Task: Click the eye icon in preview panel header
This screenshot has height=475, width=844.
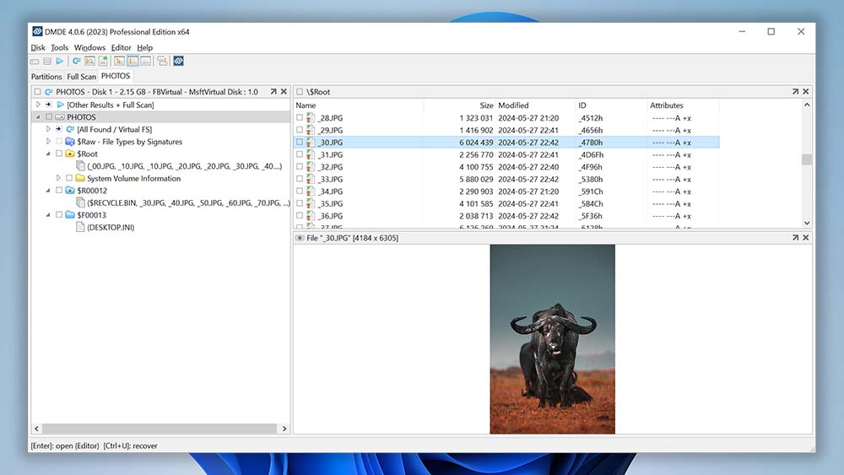Action: (x=300, y=238)
